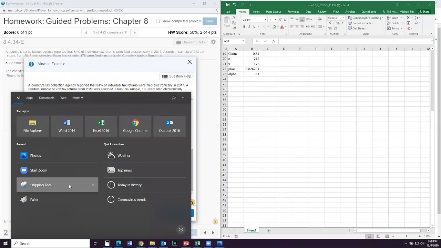Open the homework settings gear icon
Image resolution: width=441 pixels, height=248 pixels.
click(x=214, y=42)
